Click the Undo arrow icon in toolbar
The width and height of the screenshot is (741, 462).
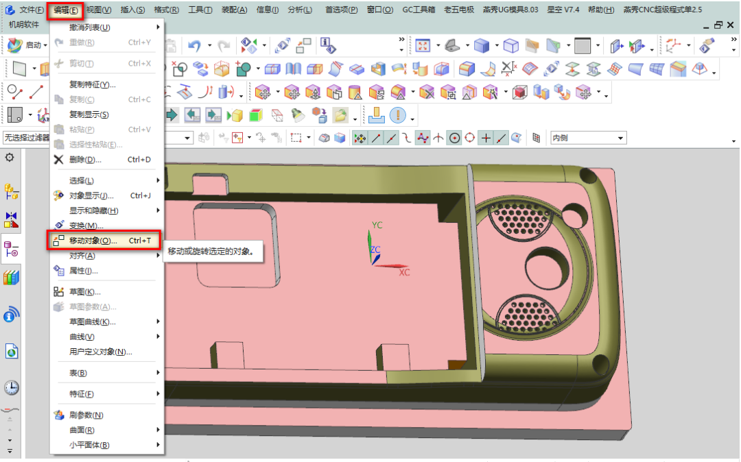(x=194, y=45)
